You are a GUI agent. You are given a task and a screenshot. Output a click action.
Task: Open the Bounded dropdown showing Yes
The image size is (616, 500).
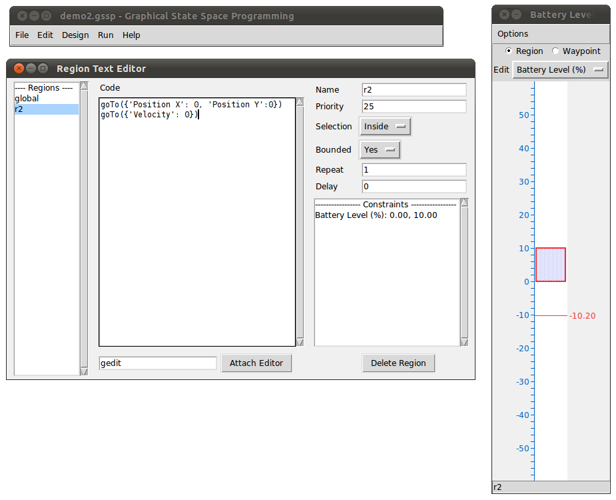(380, 149)
